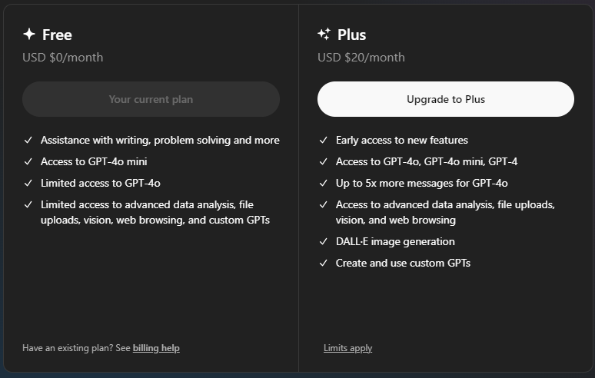Click checkmark beside Assistance with writing feature
This screenshot has height=378, width=595.
[28, 141]
